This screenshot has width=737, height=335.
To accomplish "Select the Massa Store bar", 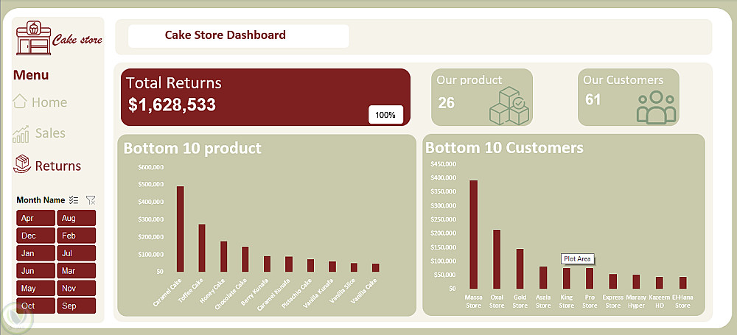I will 473,234.
